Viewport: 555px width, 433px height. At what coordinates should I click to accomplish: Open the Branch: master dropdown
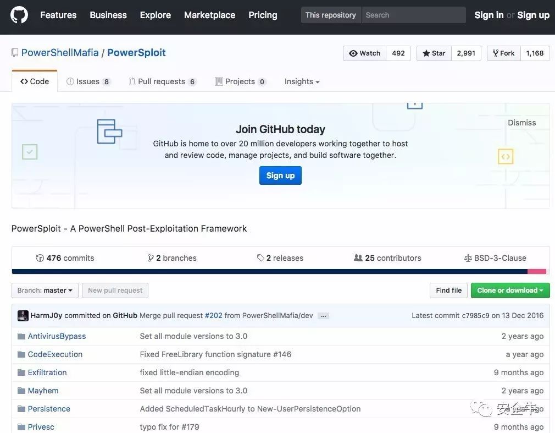[45, 291]
